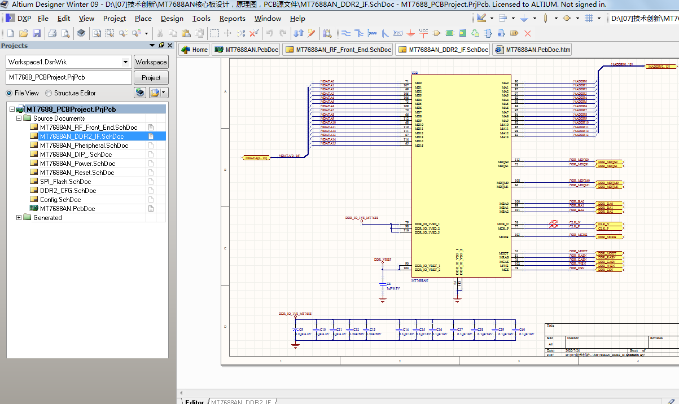Viewport: 679px width, 404px height.
Task: Select MT7688AN_Reset.SchDoc in the tree
Action: tap(77, 173)
